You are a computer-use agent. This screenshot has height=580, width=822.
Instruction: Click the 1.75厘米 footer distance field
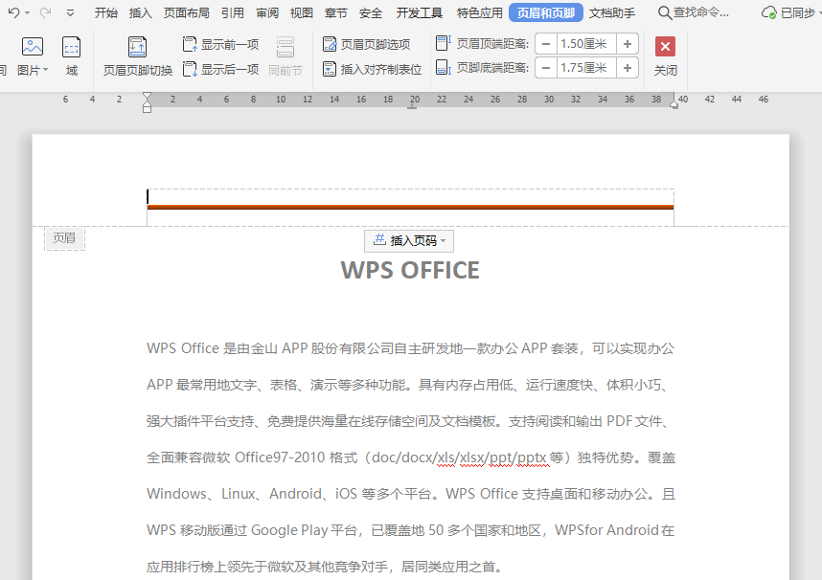tap(586, 68)
